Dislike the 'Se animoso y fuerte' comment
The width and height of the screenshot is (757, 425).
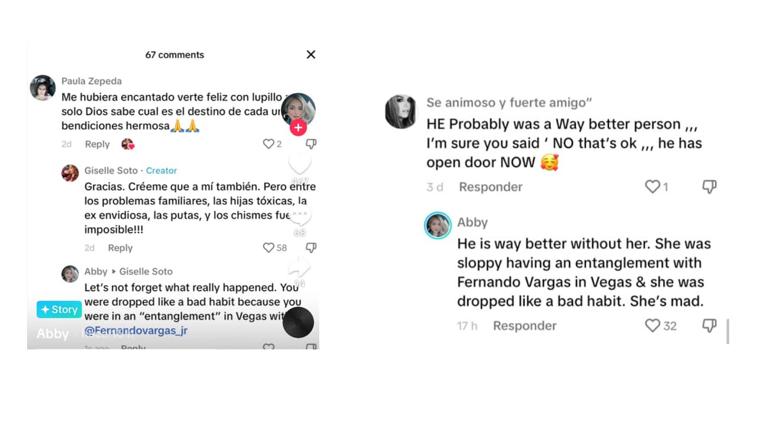[x=709, y=187]
